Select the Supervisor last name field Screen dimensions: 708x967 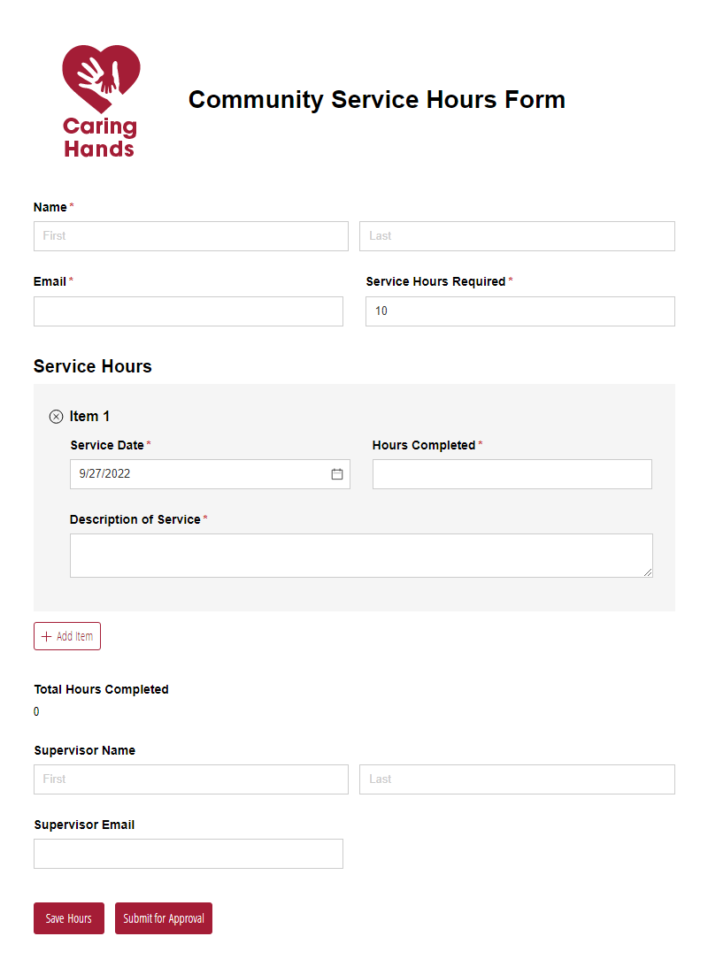tap(516, 779)
